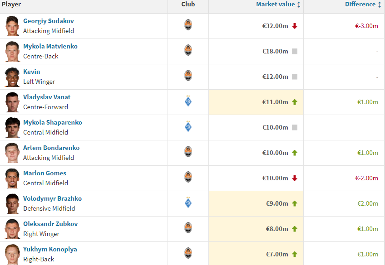Sort table by Market value column

(x=275, y=5)
